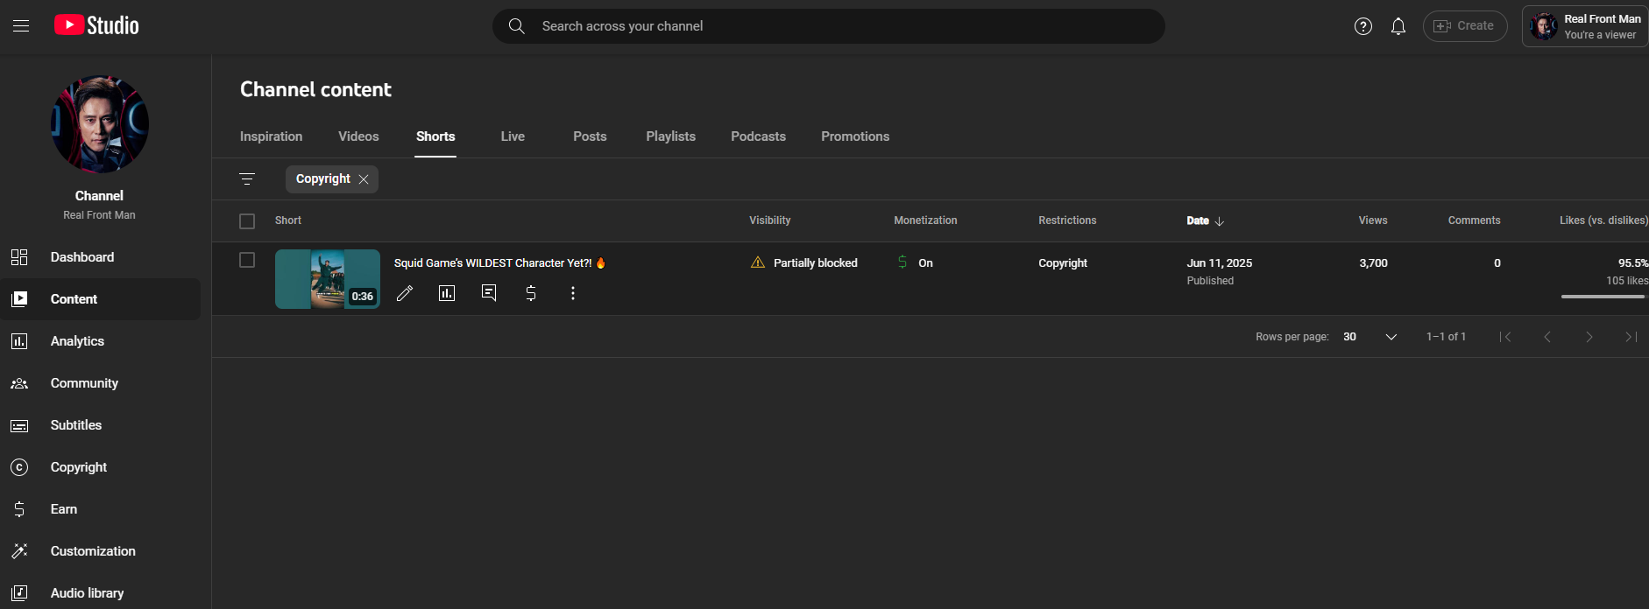The width and height of the screenshot is (1649, 609).
Task: Click the Subtitles caption icon
Action: pyautogui.click(x=19, y=425)
